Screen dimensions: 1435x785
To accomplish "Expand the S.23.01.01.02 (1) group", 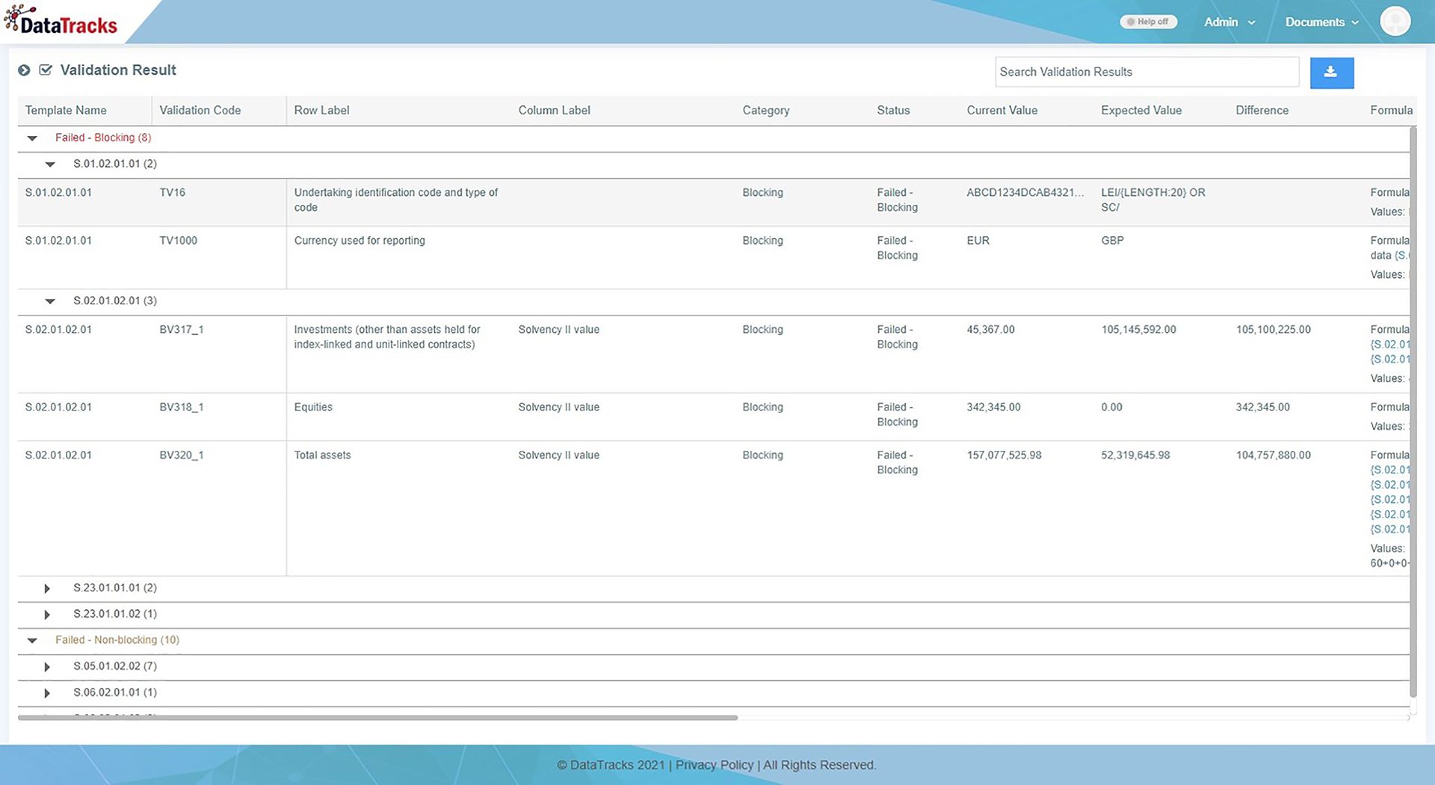I will tap(47, 615).
